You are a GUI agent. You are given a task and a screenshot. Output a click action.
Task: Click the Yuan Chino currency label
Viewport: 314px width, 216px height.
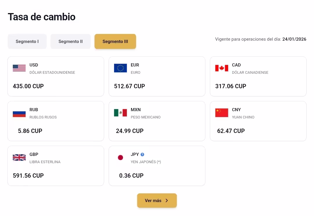point(243,117)
